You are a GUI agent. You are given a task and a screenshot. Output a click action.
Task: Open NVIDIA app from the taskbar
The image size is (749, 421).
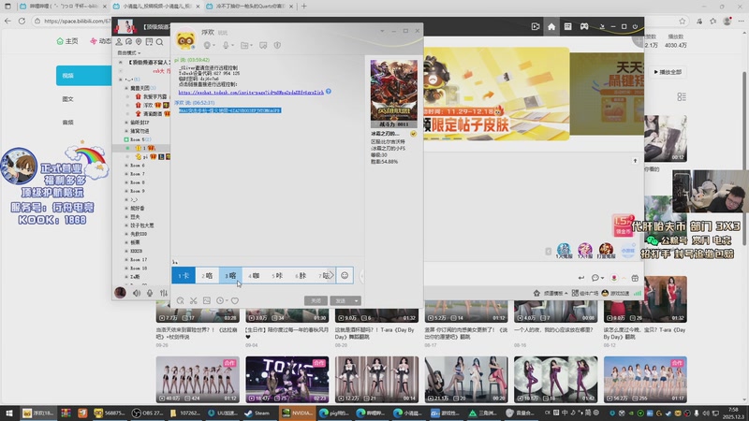pyautogui.click(x=297, y=413)
